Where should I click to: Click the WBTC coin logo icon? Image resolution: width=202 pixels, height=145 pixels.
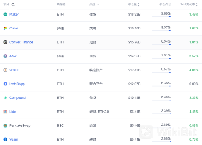click(x=5, y=70)
